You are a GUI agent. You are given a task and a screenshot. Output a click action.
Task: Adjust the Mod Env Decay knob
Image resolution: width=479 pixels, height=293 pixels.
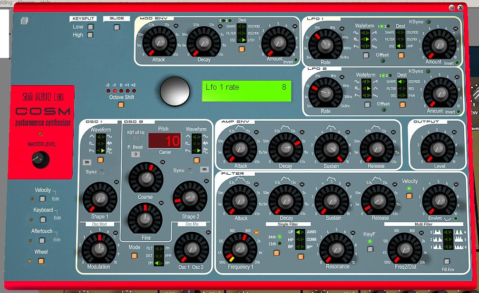click(x=204, y=42)
